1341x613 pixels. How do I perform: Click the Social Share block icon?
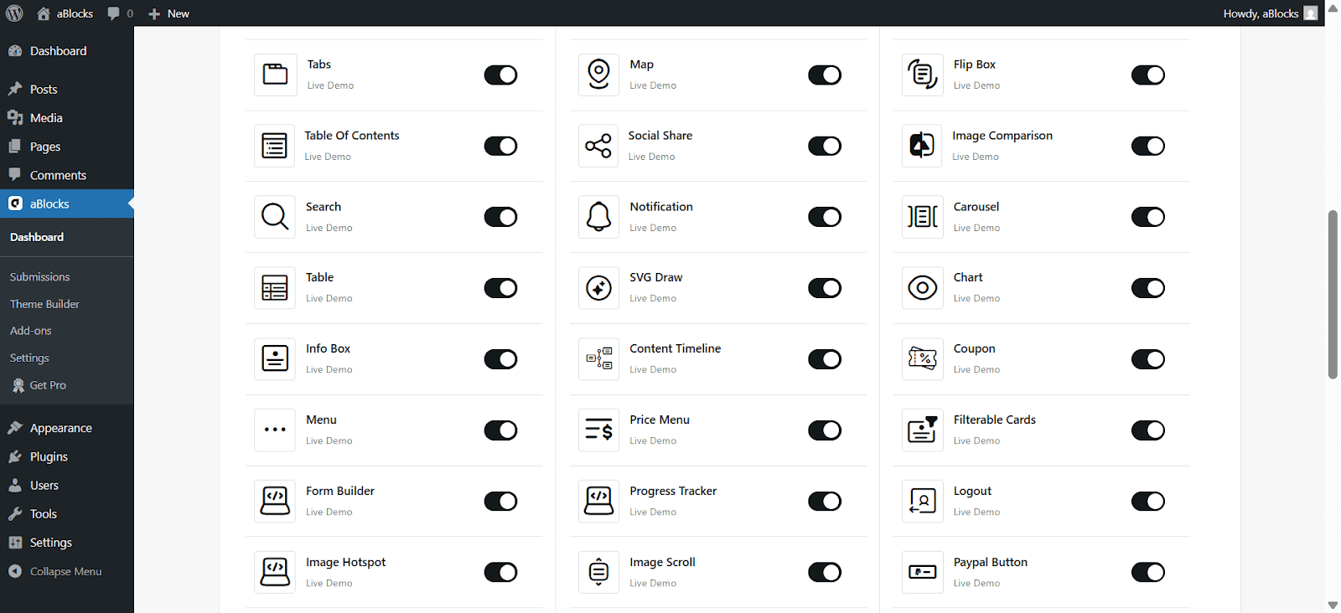[x=598, y=146]
